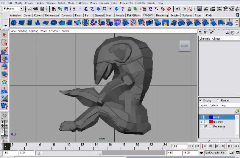Choose the Paint Selection tool
240x158 pixels.
click(x=4, y=51)
